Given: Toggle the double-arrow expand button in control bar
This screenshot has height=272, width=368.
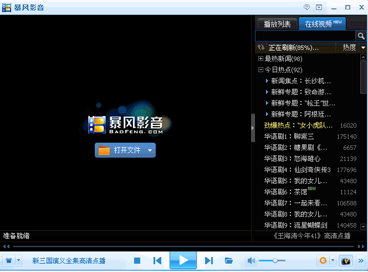Looking at the screenshot, I should coord(361,260).
